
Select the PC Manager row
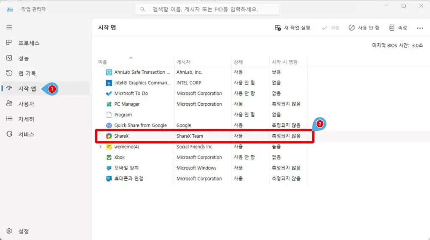click(202, 104)
